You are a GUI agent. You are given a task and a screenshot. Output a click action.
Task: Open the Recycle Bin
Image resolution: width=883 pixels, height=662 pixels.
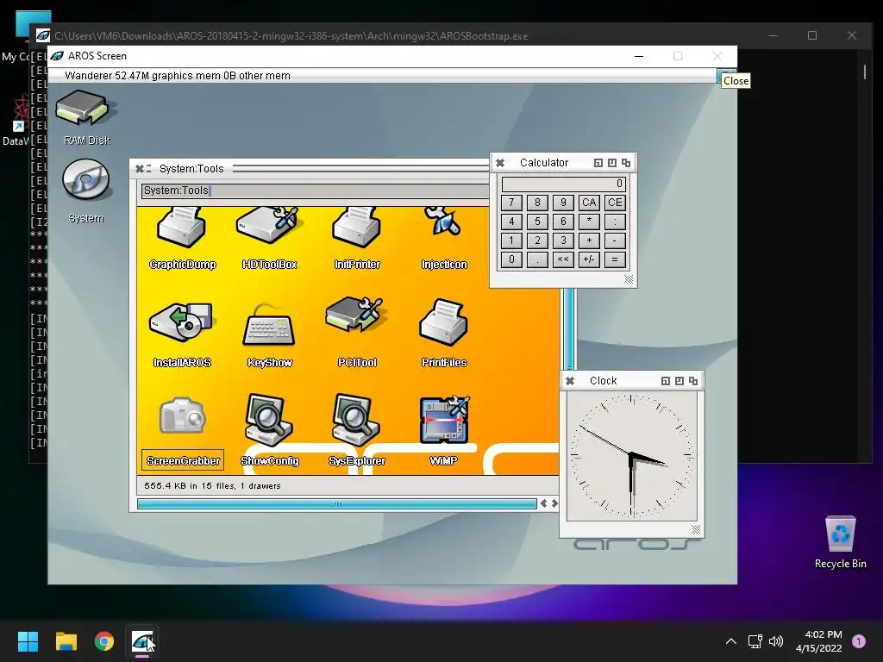pyautogui.click(x=840, y=543)
